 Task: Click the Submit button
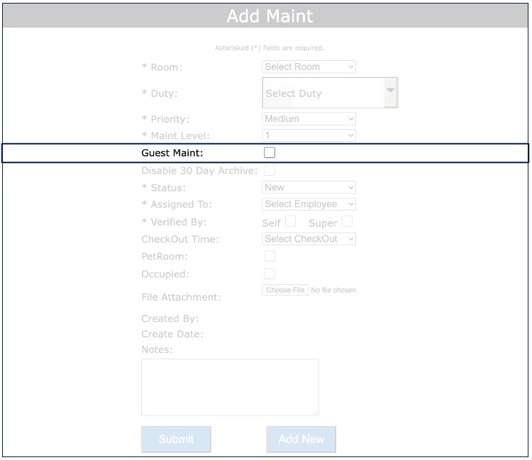(x=176, y=439)
